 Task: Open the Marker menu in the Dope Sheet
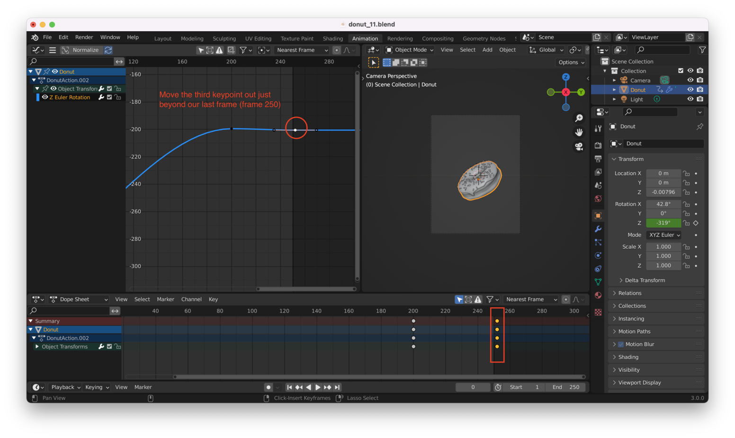pos(166,299)
